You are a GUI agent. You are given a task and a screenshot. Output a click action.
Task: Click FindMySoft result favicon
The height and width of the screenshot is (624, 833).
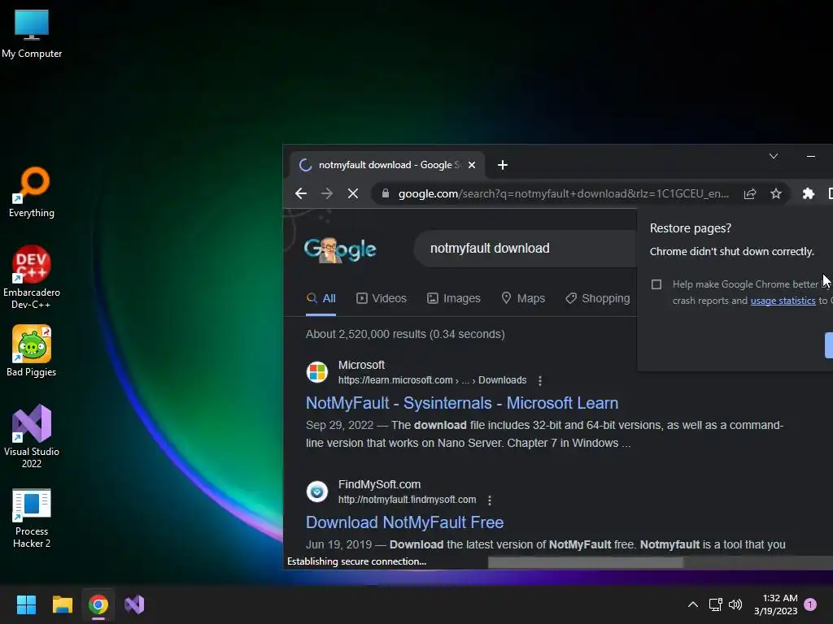click(317, 492)
